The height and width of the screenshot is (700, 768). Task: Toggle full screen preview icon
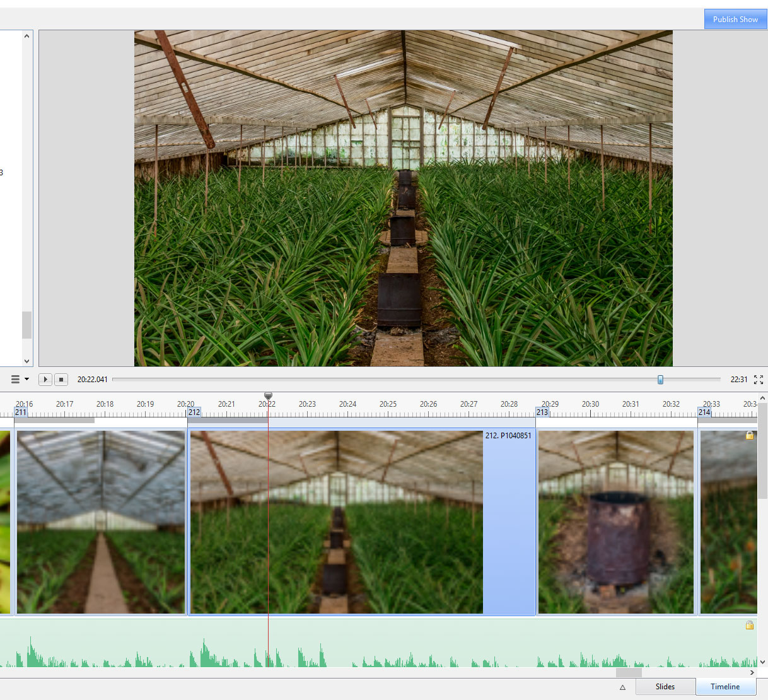tap(759, 380)
